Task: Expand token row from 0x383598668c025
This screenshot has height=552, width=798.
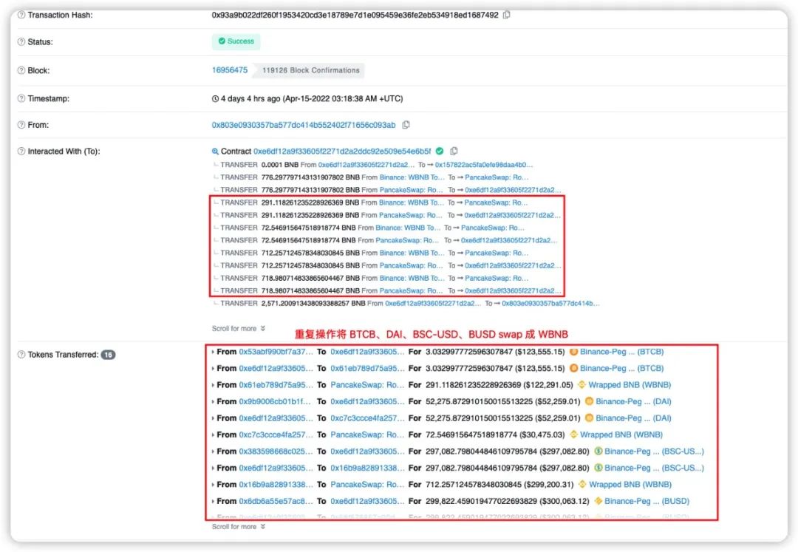Action: (213, 452)
